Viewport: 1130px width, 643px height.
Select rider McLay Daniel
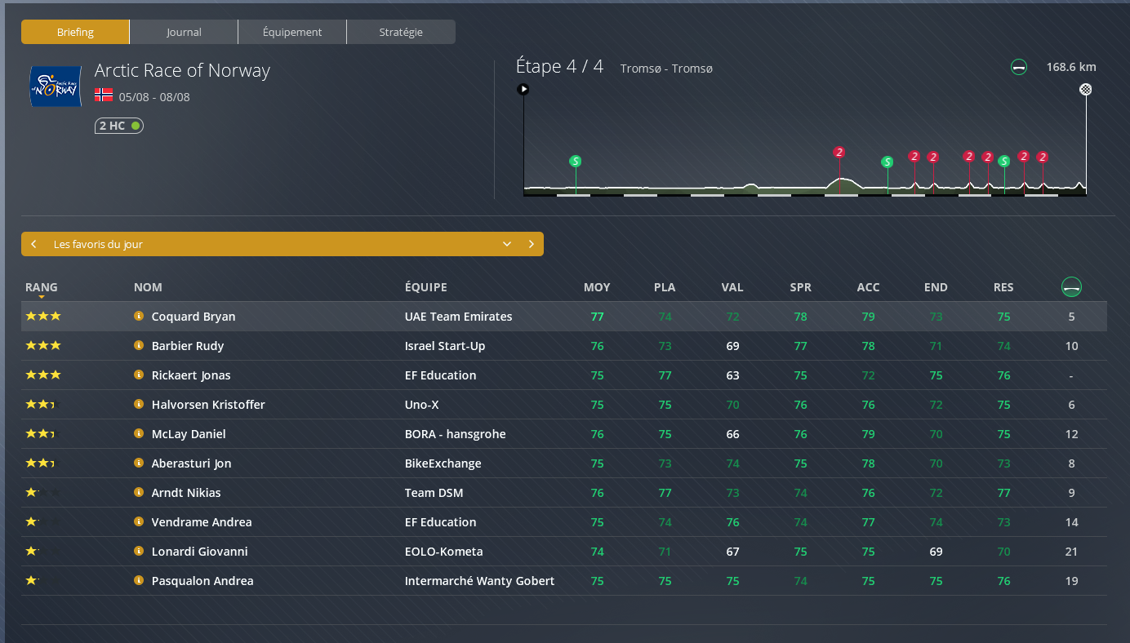(189, 434)
